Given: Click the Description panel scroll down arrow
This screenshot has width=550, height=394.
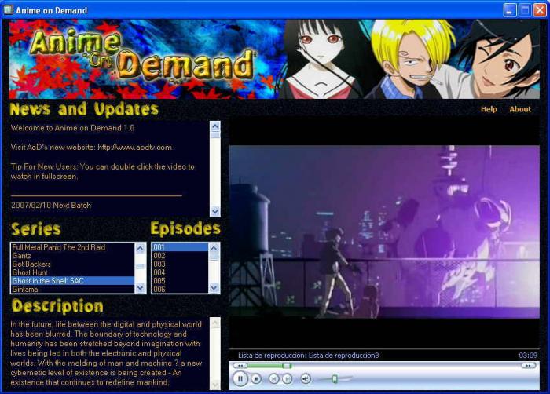Looking at the screenshot, I should [x=215, y=385].
